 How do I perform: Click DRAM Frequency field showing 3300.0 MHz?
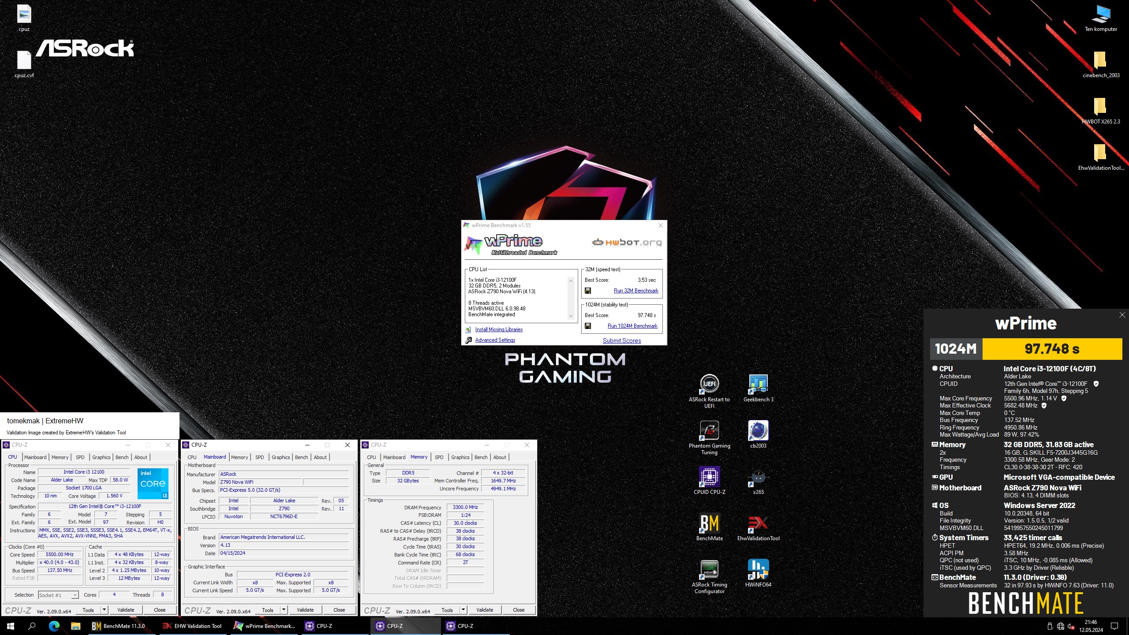click(465, 507)
